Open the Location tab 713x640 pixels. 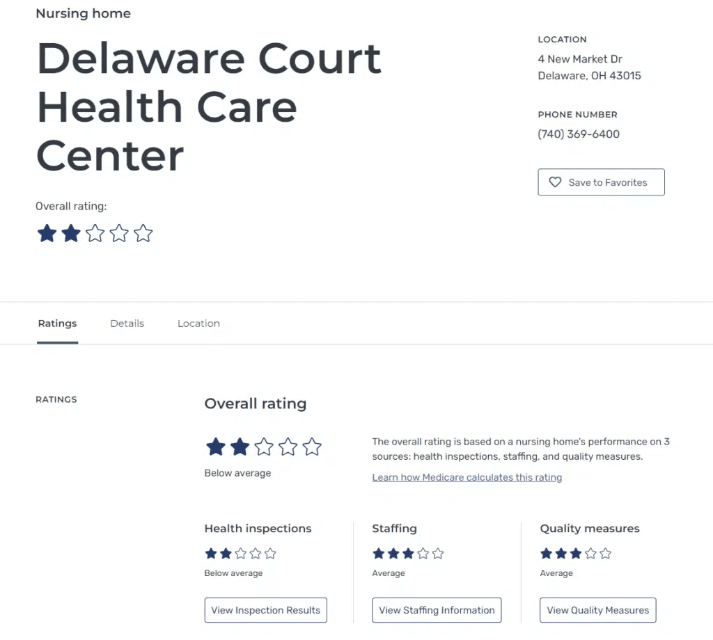[198, 323]
